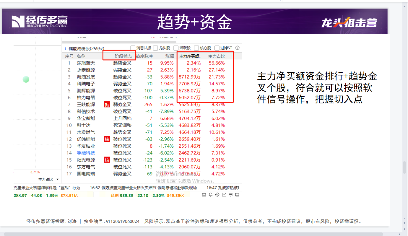Open the news headline 俄方披露克里米亚大桥火灾细节
This screenshot has height=236, width=408.
click(143, 188)
